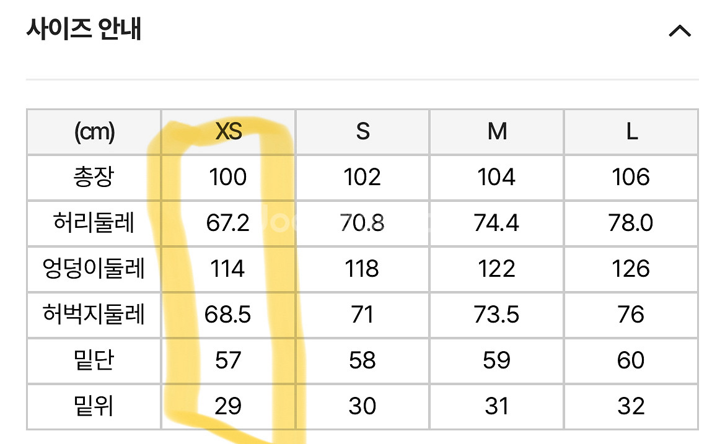Click the M hip value 122
The width and height of the screenshot is (725, 444).
[x=496, y=269]
